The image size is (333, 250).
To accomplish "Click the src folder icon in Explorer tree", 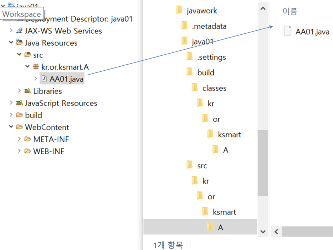I will coord(189,165).
